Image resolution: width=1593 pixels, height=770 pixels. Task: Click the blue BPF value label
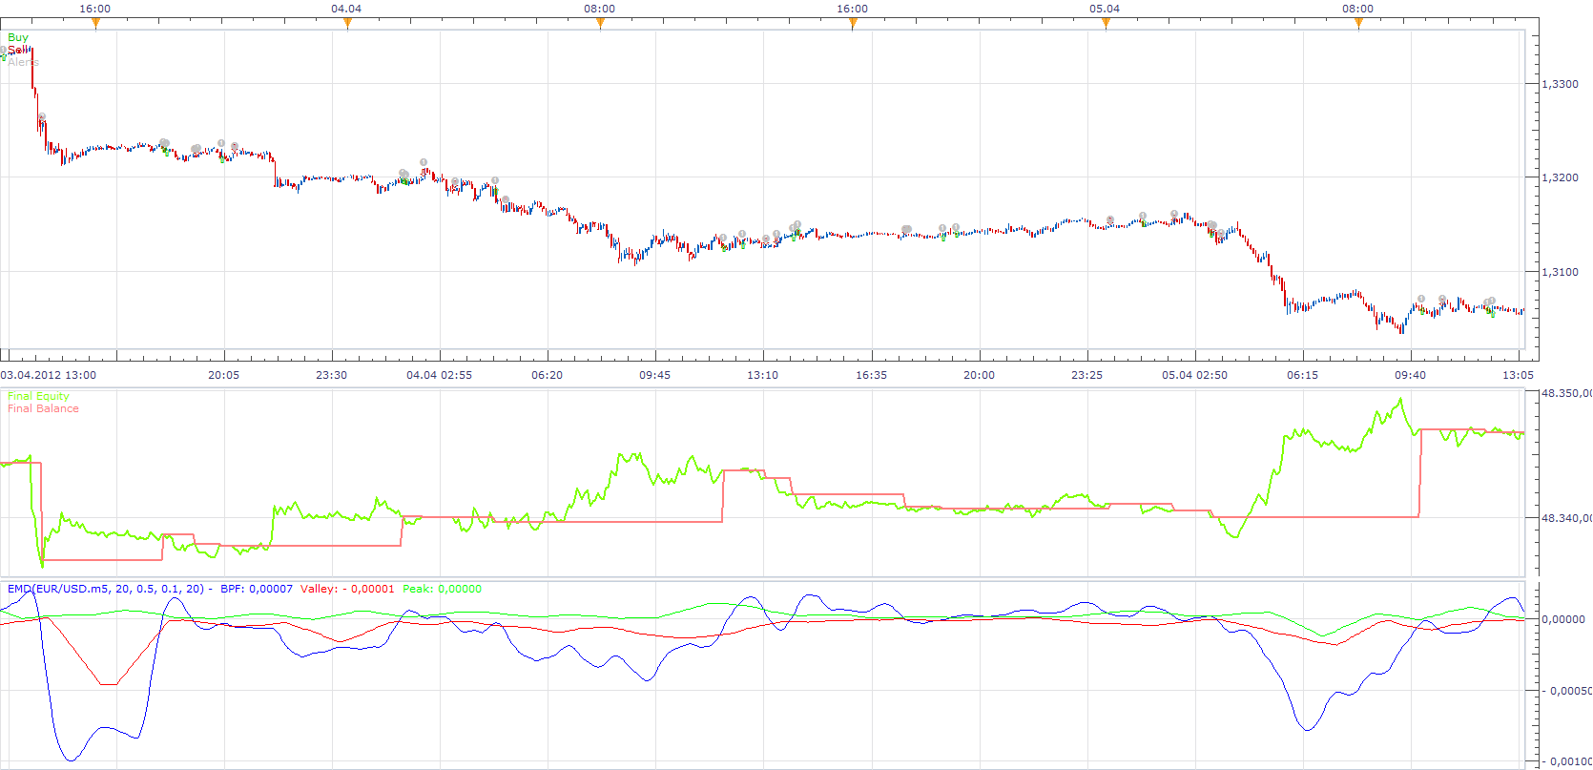(x=257, y=589)
